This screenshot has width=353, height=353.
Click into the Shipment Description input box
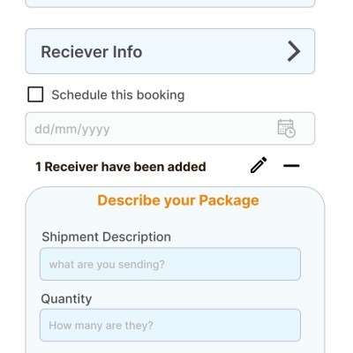[170, 264]
